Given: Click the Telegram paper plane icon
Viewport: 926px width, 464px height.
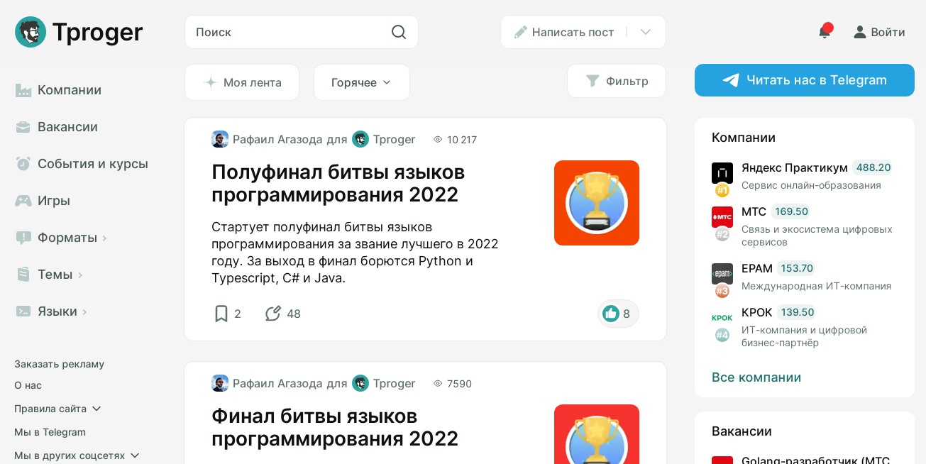Looking at the screenshot, I should [x=731, y=80].
